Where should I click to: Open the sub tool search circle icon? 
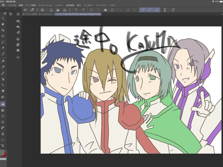(x=18, y=14)
